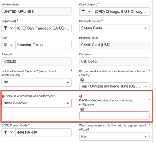Click the Amount field showing -703.20
The width and height of the screenshot is (156, 143).
[37, 62]
